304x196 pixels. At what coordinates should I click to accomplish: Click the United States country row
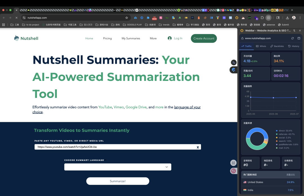coord(271,182)
